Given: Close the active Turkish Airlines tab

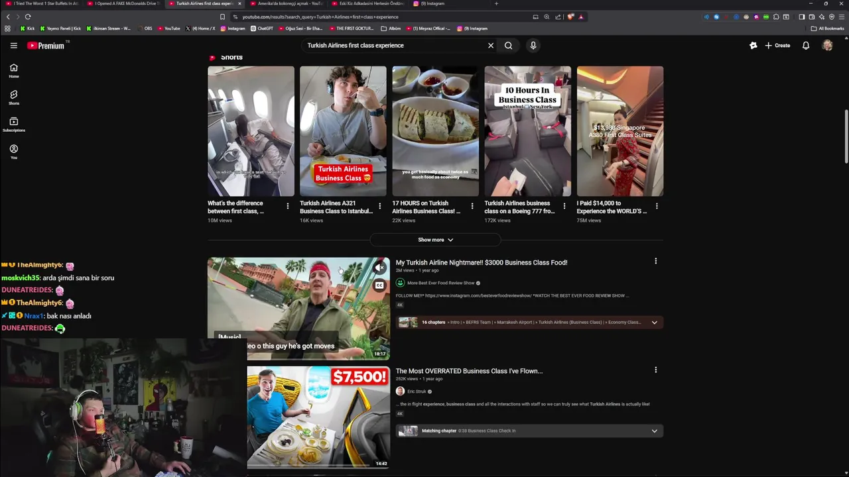Looking at the screenshot, I should 239,3.
